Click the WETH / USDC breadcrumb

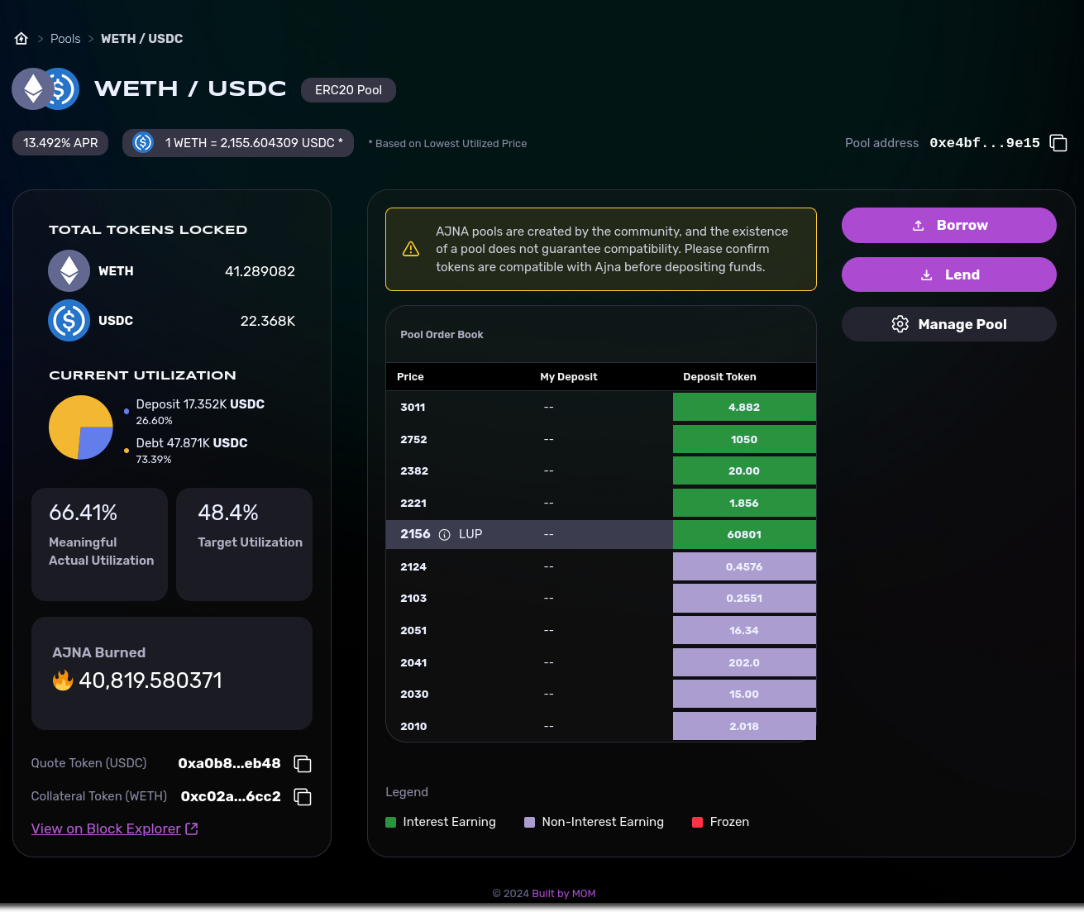[142, 39]
